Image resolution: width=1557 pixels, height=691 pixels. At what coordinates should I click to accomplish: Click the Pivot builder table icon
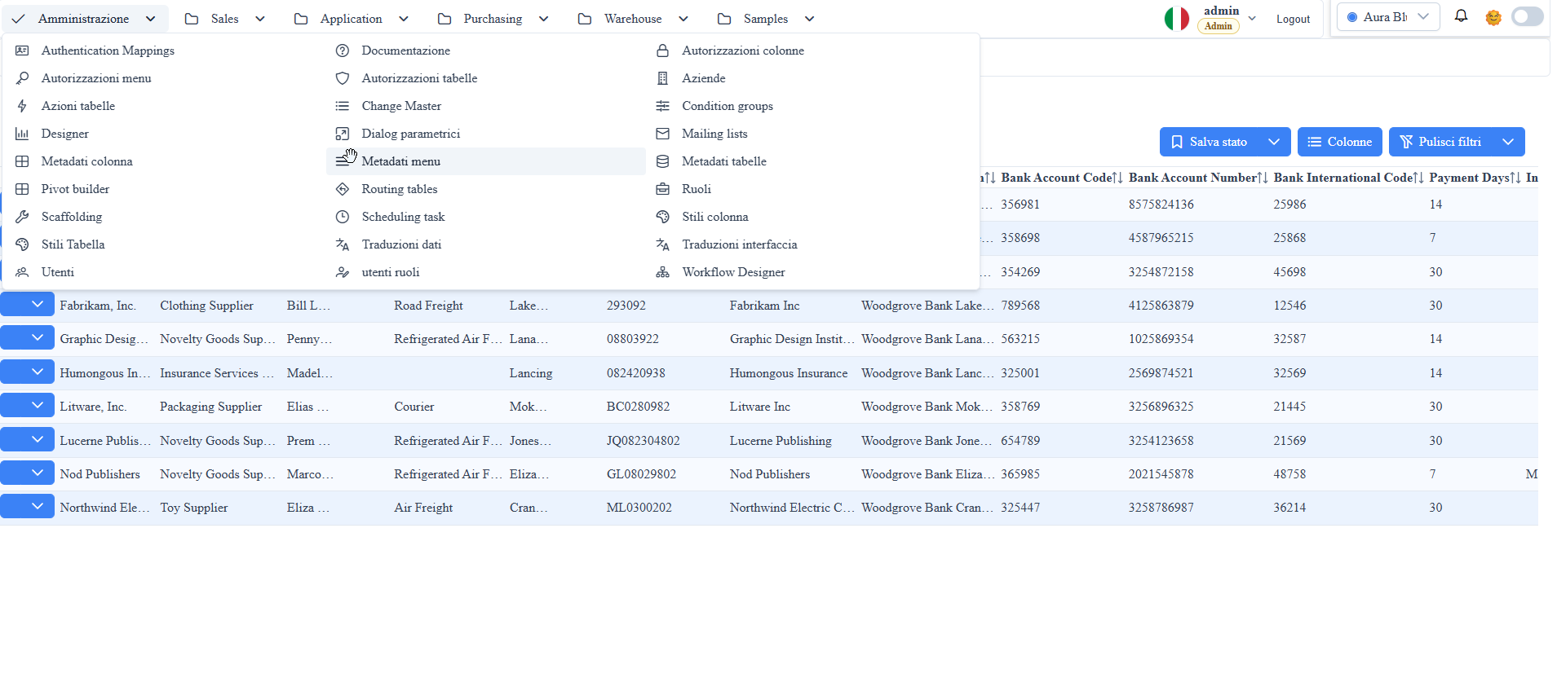pyautogui.click(x=22, y=189)
